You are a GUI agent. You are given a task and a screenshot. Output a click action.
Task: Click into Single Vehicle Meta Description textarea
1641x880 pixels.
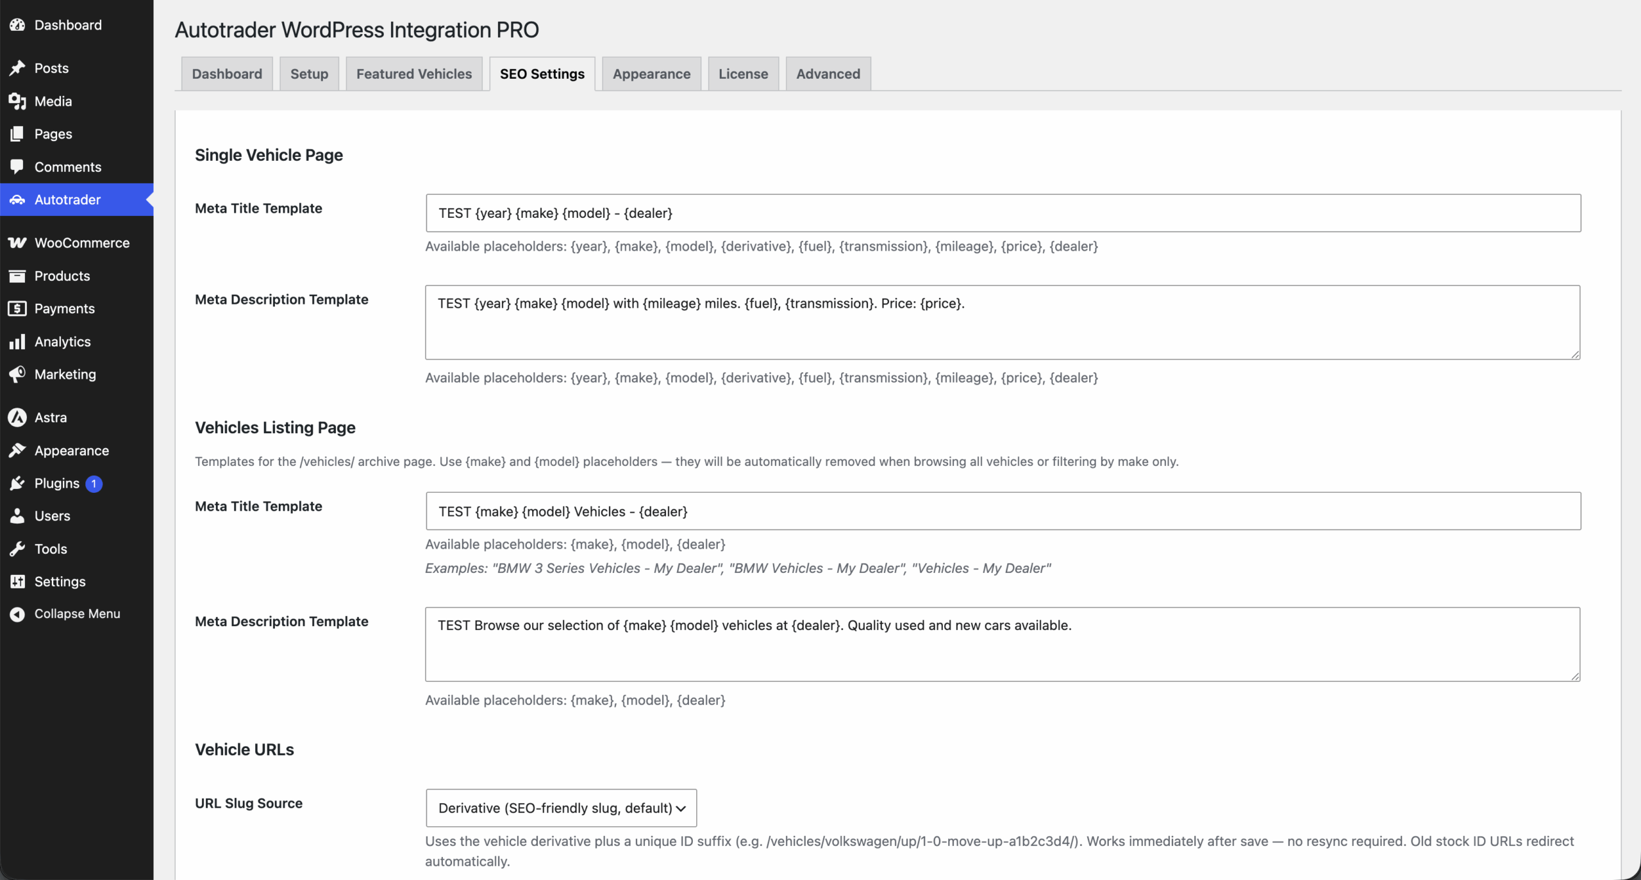click(1003, 322)
